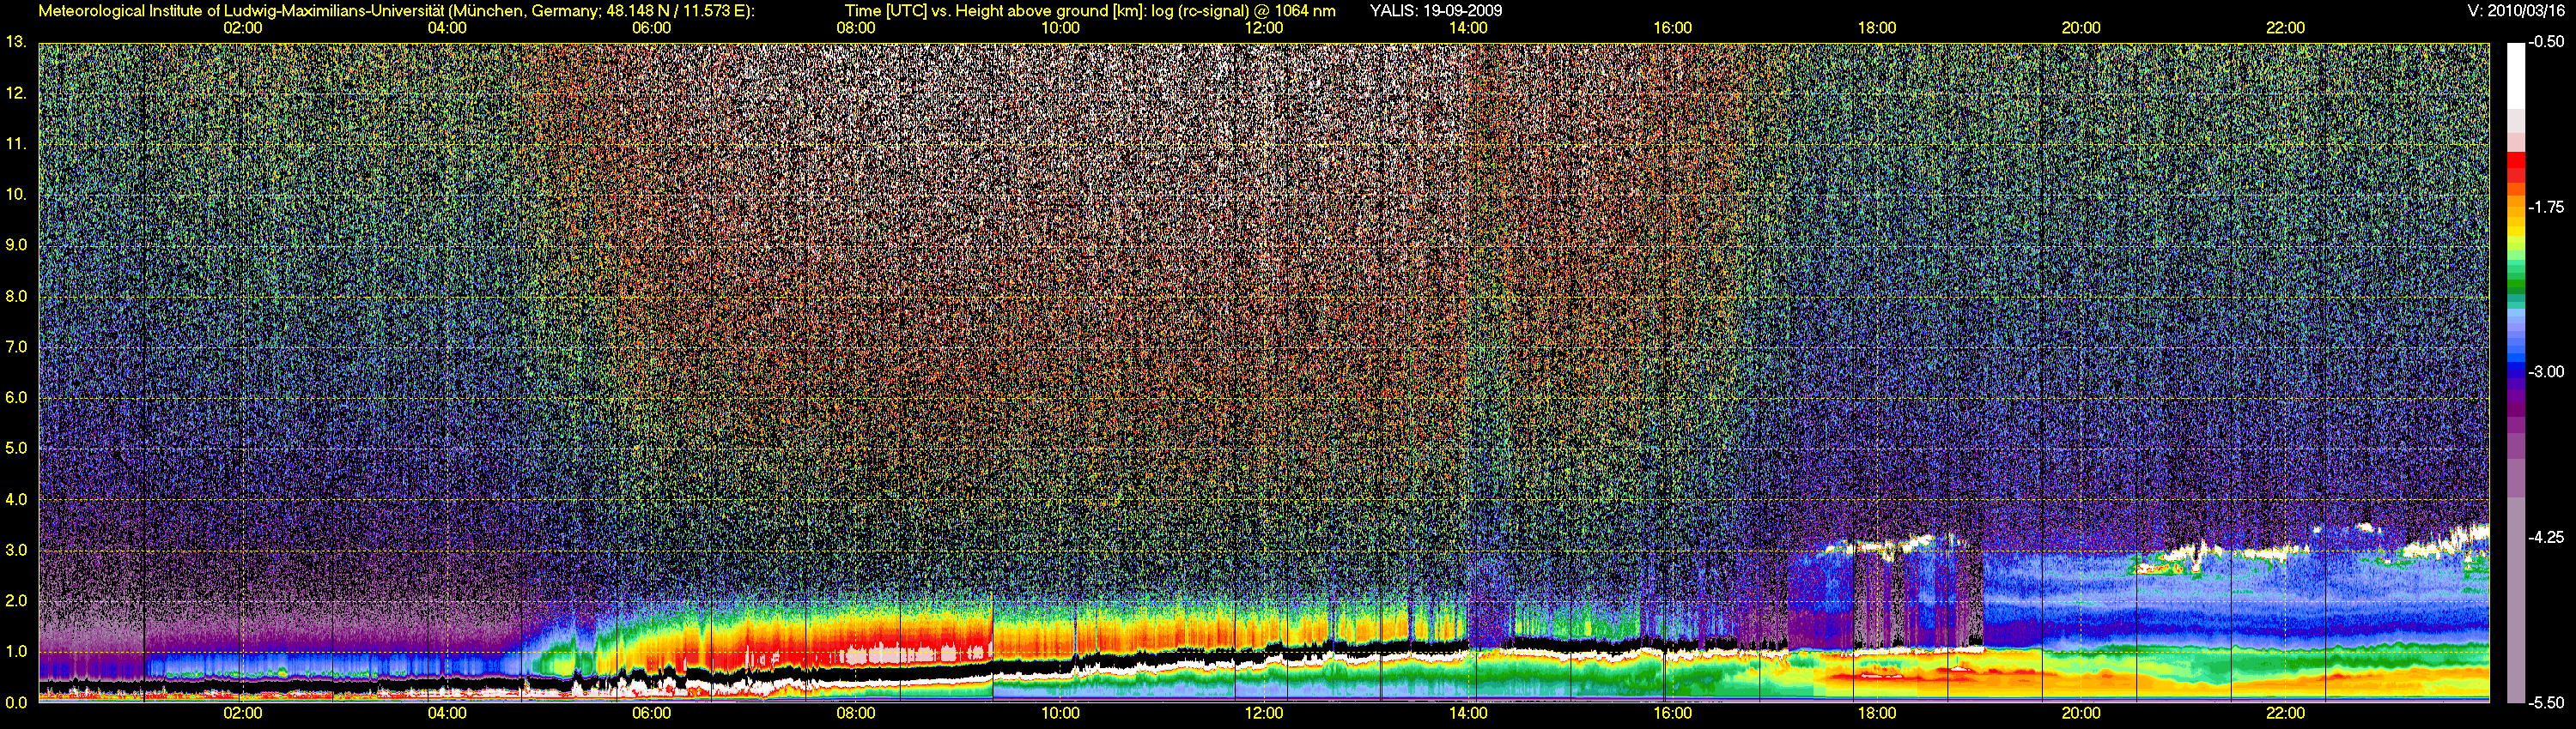This screenshot has height=729, width=2576.
Task: Select '04:00' on the bottom time axis
Action: [x=447, y=713]
